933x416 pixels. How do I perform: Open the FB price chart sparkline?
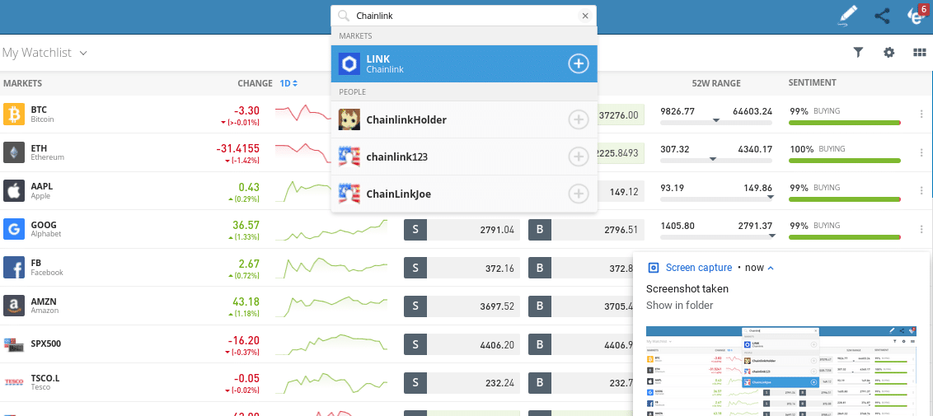pos(332,267)
